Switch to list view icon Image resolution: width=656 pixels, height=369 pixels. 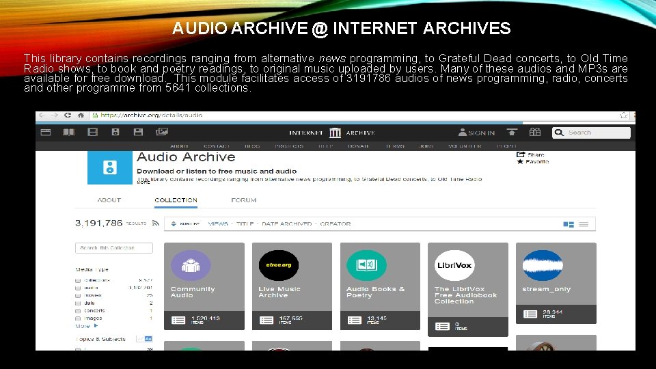click(584, 225)
